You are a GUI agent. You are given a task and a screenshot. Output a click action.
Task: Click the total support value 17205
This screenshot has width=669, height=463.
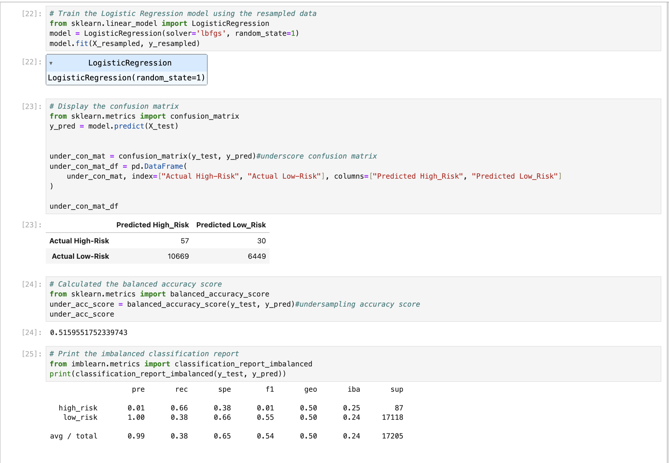point(393,436)
